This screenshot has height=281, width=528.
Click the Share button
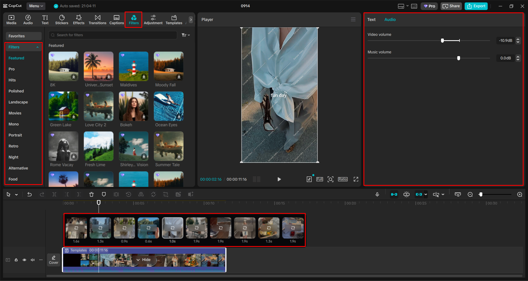pos(451,6)
